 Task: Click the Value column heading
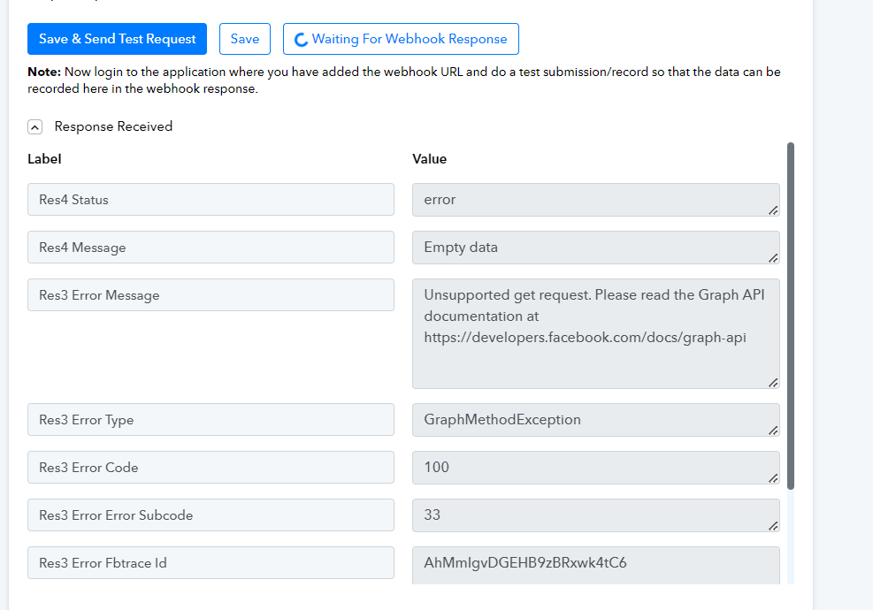(x=429, y=159)
